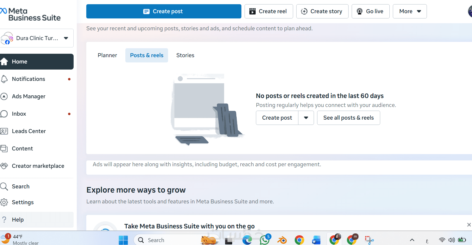Click the Ads Manager compass icon

(x=4, y=96)
